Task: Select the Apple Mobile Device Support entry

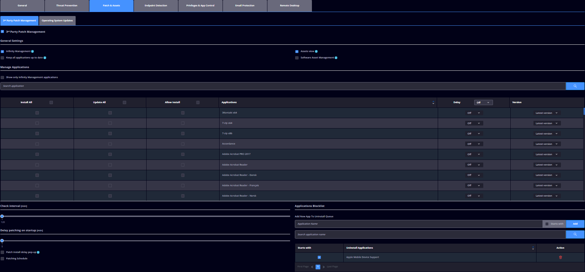Action: click(362, 257)
